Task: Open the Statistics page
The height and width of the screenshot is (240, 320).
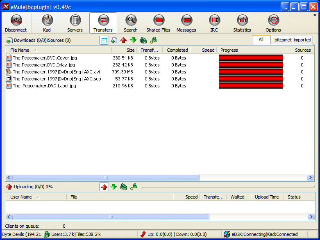Action: coord(242,23)
